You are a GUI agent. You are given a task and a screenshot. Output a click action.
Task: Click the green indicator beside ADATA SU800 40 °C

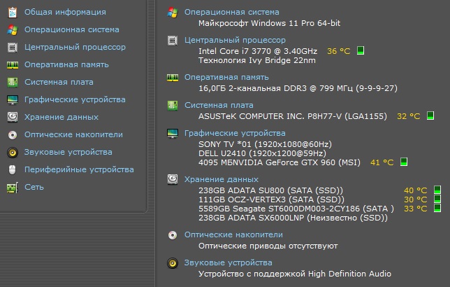coord(437,190)
